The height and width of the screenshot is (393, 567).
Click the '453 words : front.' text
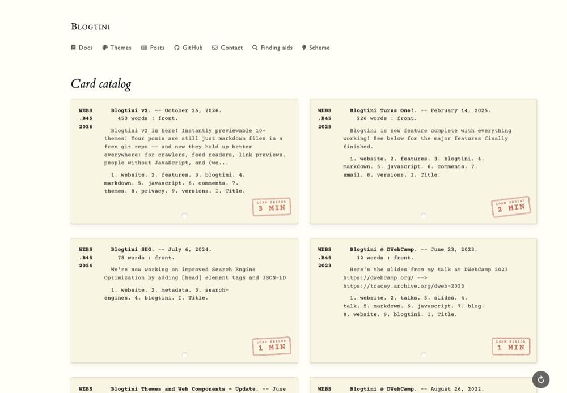(x=147, y=118)
